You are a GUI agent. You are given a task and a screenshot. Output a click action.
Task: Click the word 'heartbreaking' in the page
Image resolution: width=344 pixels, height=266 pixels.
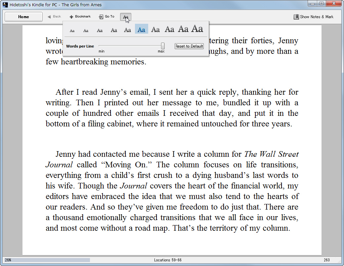[84, 62]
